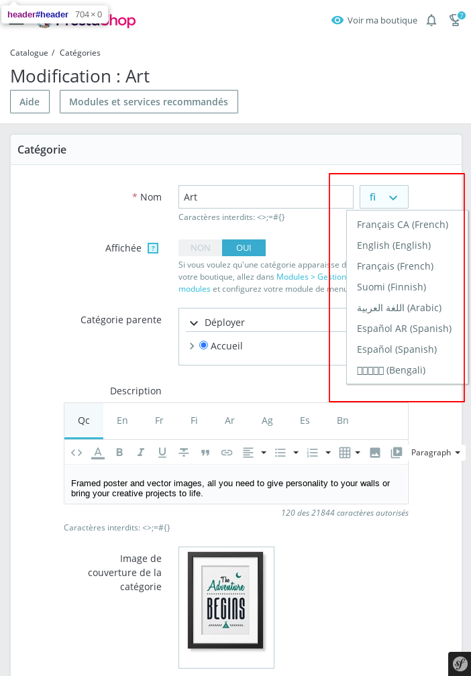Switch to the Bn description tab
Image resolution: width=471 pixels, height=676 pixels.
click(342, 420)
